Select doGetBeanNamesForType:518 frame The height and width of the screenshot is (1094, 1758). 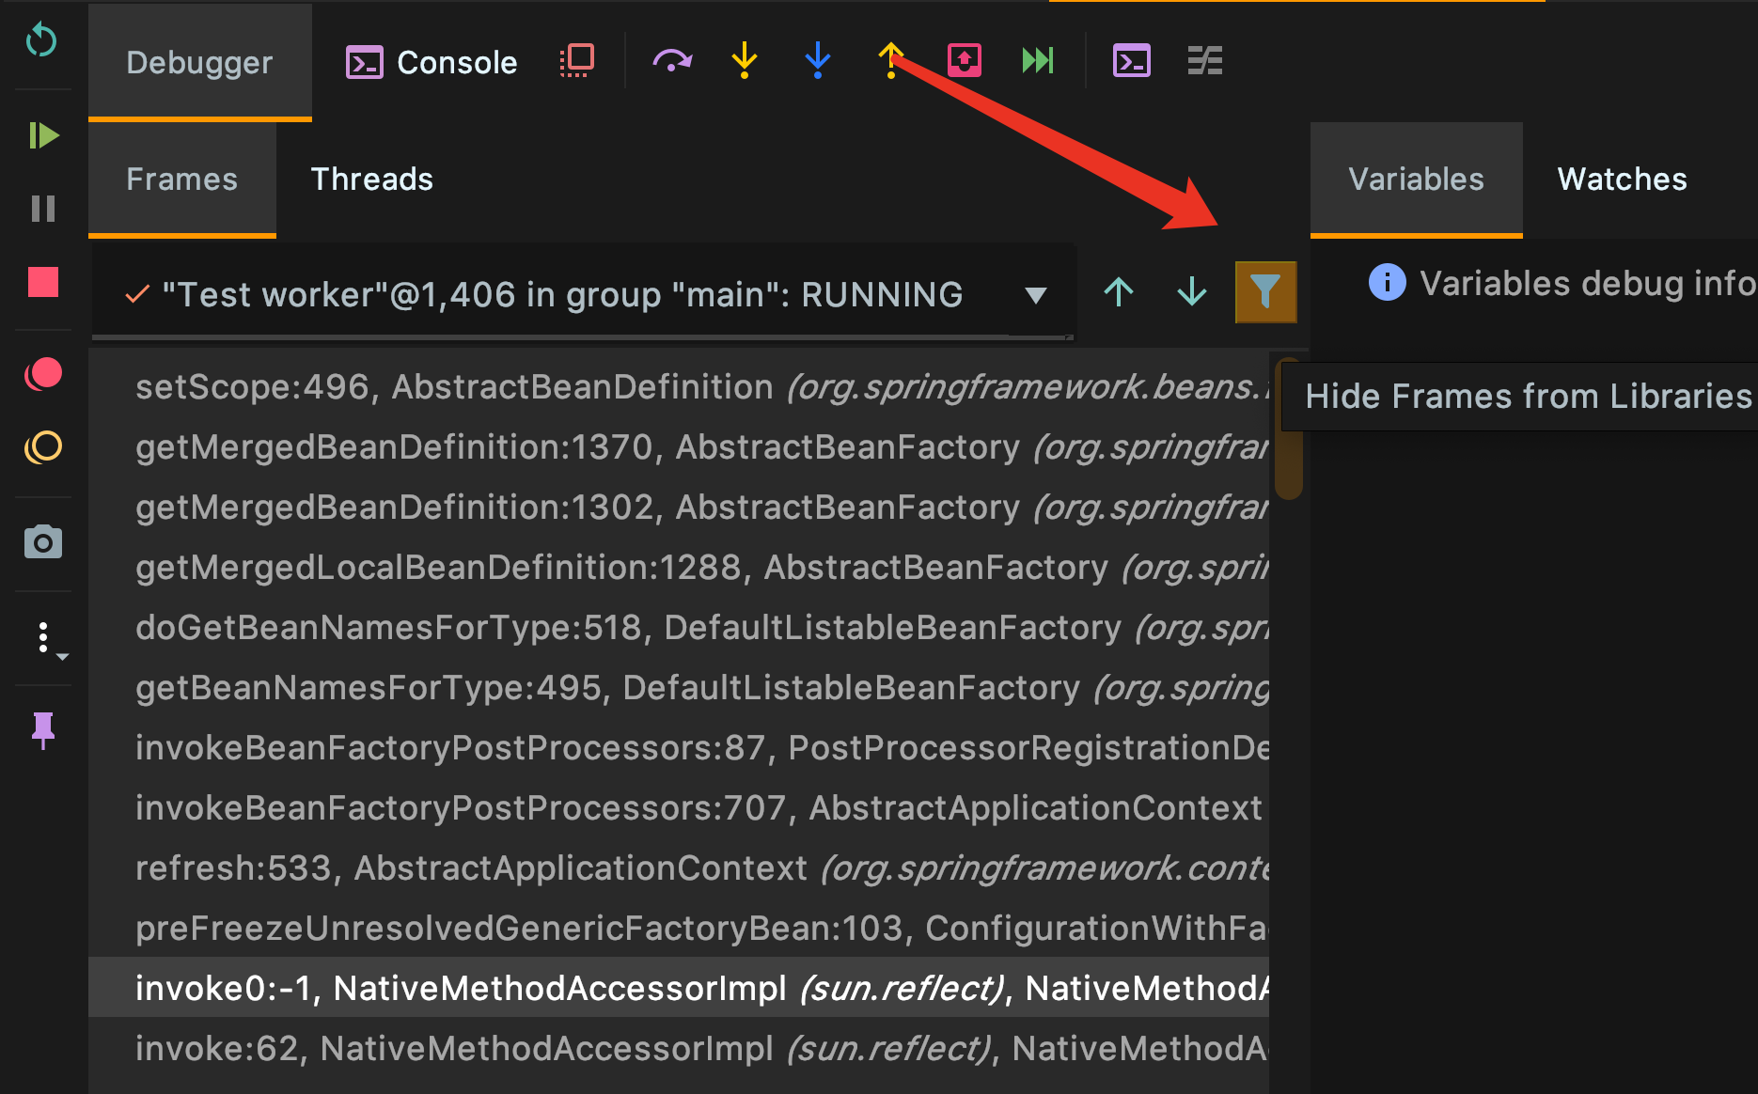[x=679, y=628]
